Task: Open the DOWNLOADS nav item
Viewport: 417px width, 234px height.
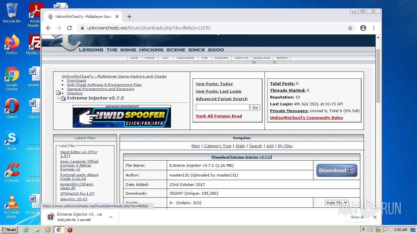Action: pyautogui.click(x=185, y=58)
